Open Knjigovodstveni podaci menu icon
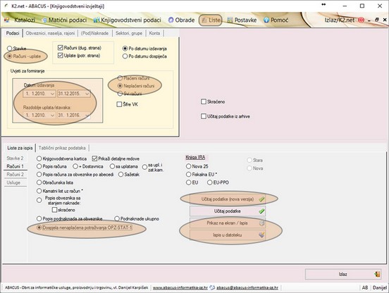The height and width of the screenshot is (293, 389). (x=97, y=20)
